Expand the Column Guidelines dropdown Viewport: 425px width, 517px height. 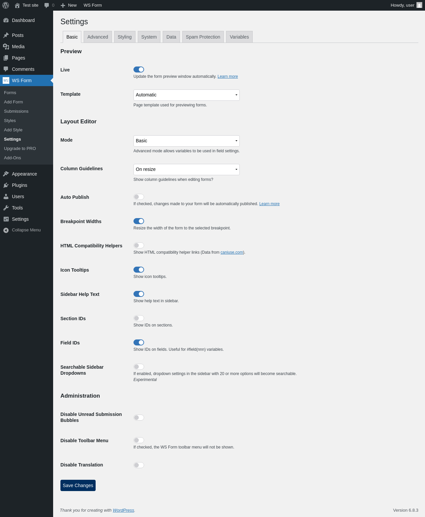186,170
